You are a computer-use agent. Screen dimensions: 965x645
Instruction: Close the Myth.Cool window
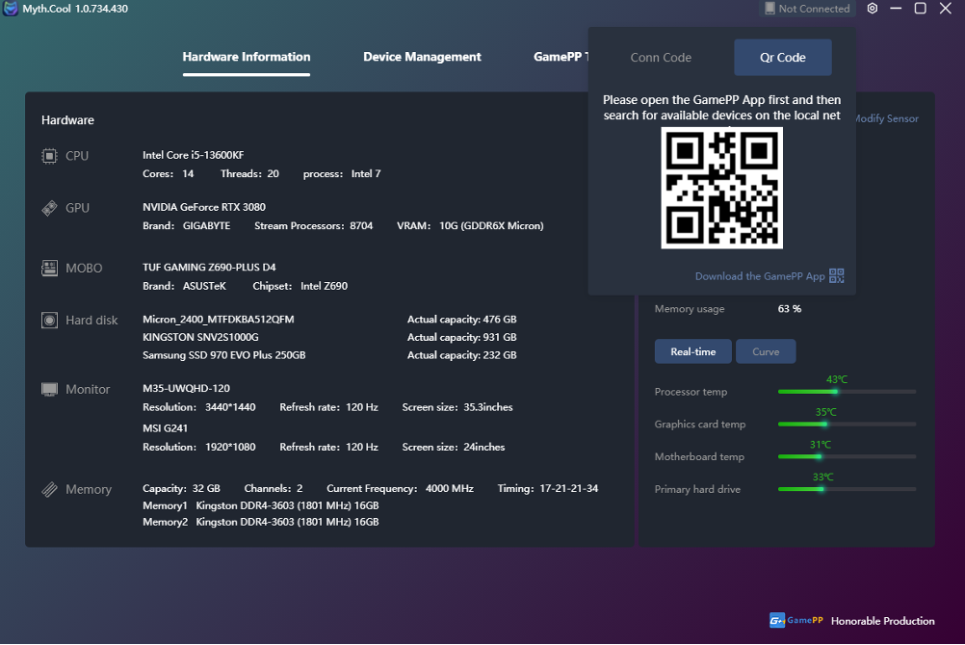tap(946, 8)
